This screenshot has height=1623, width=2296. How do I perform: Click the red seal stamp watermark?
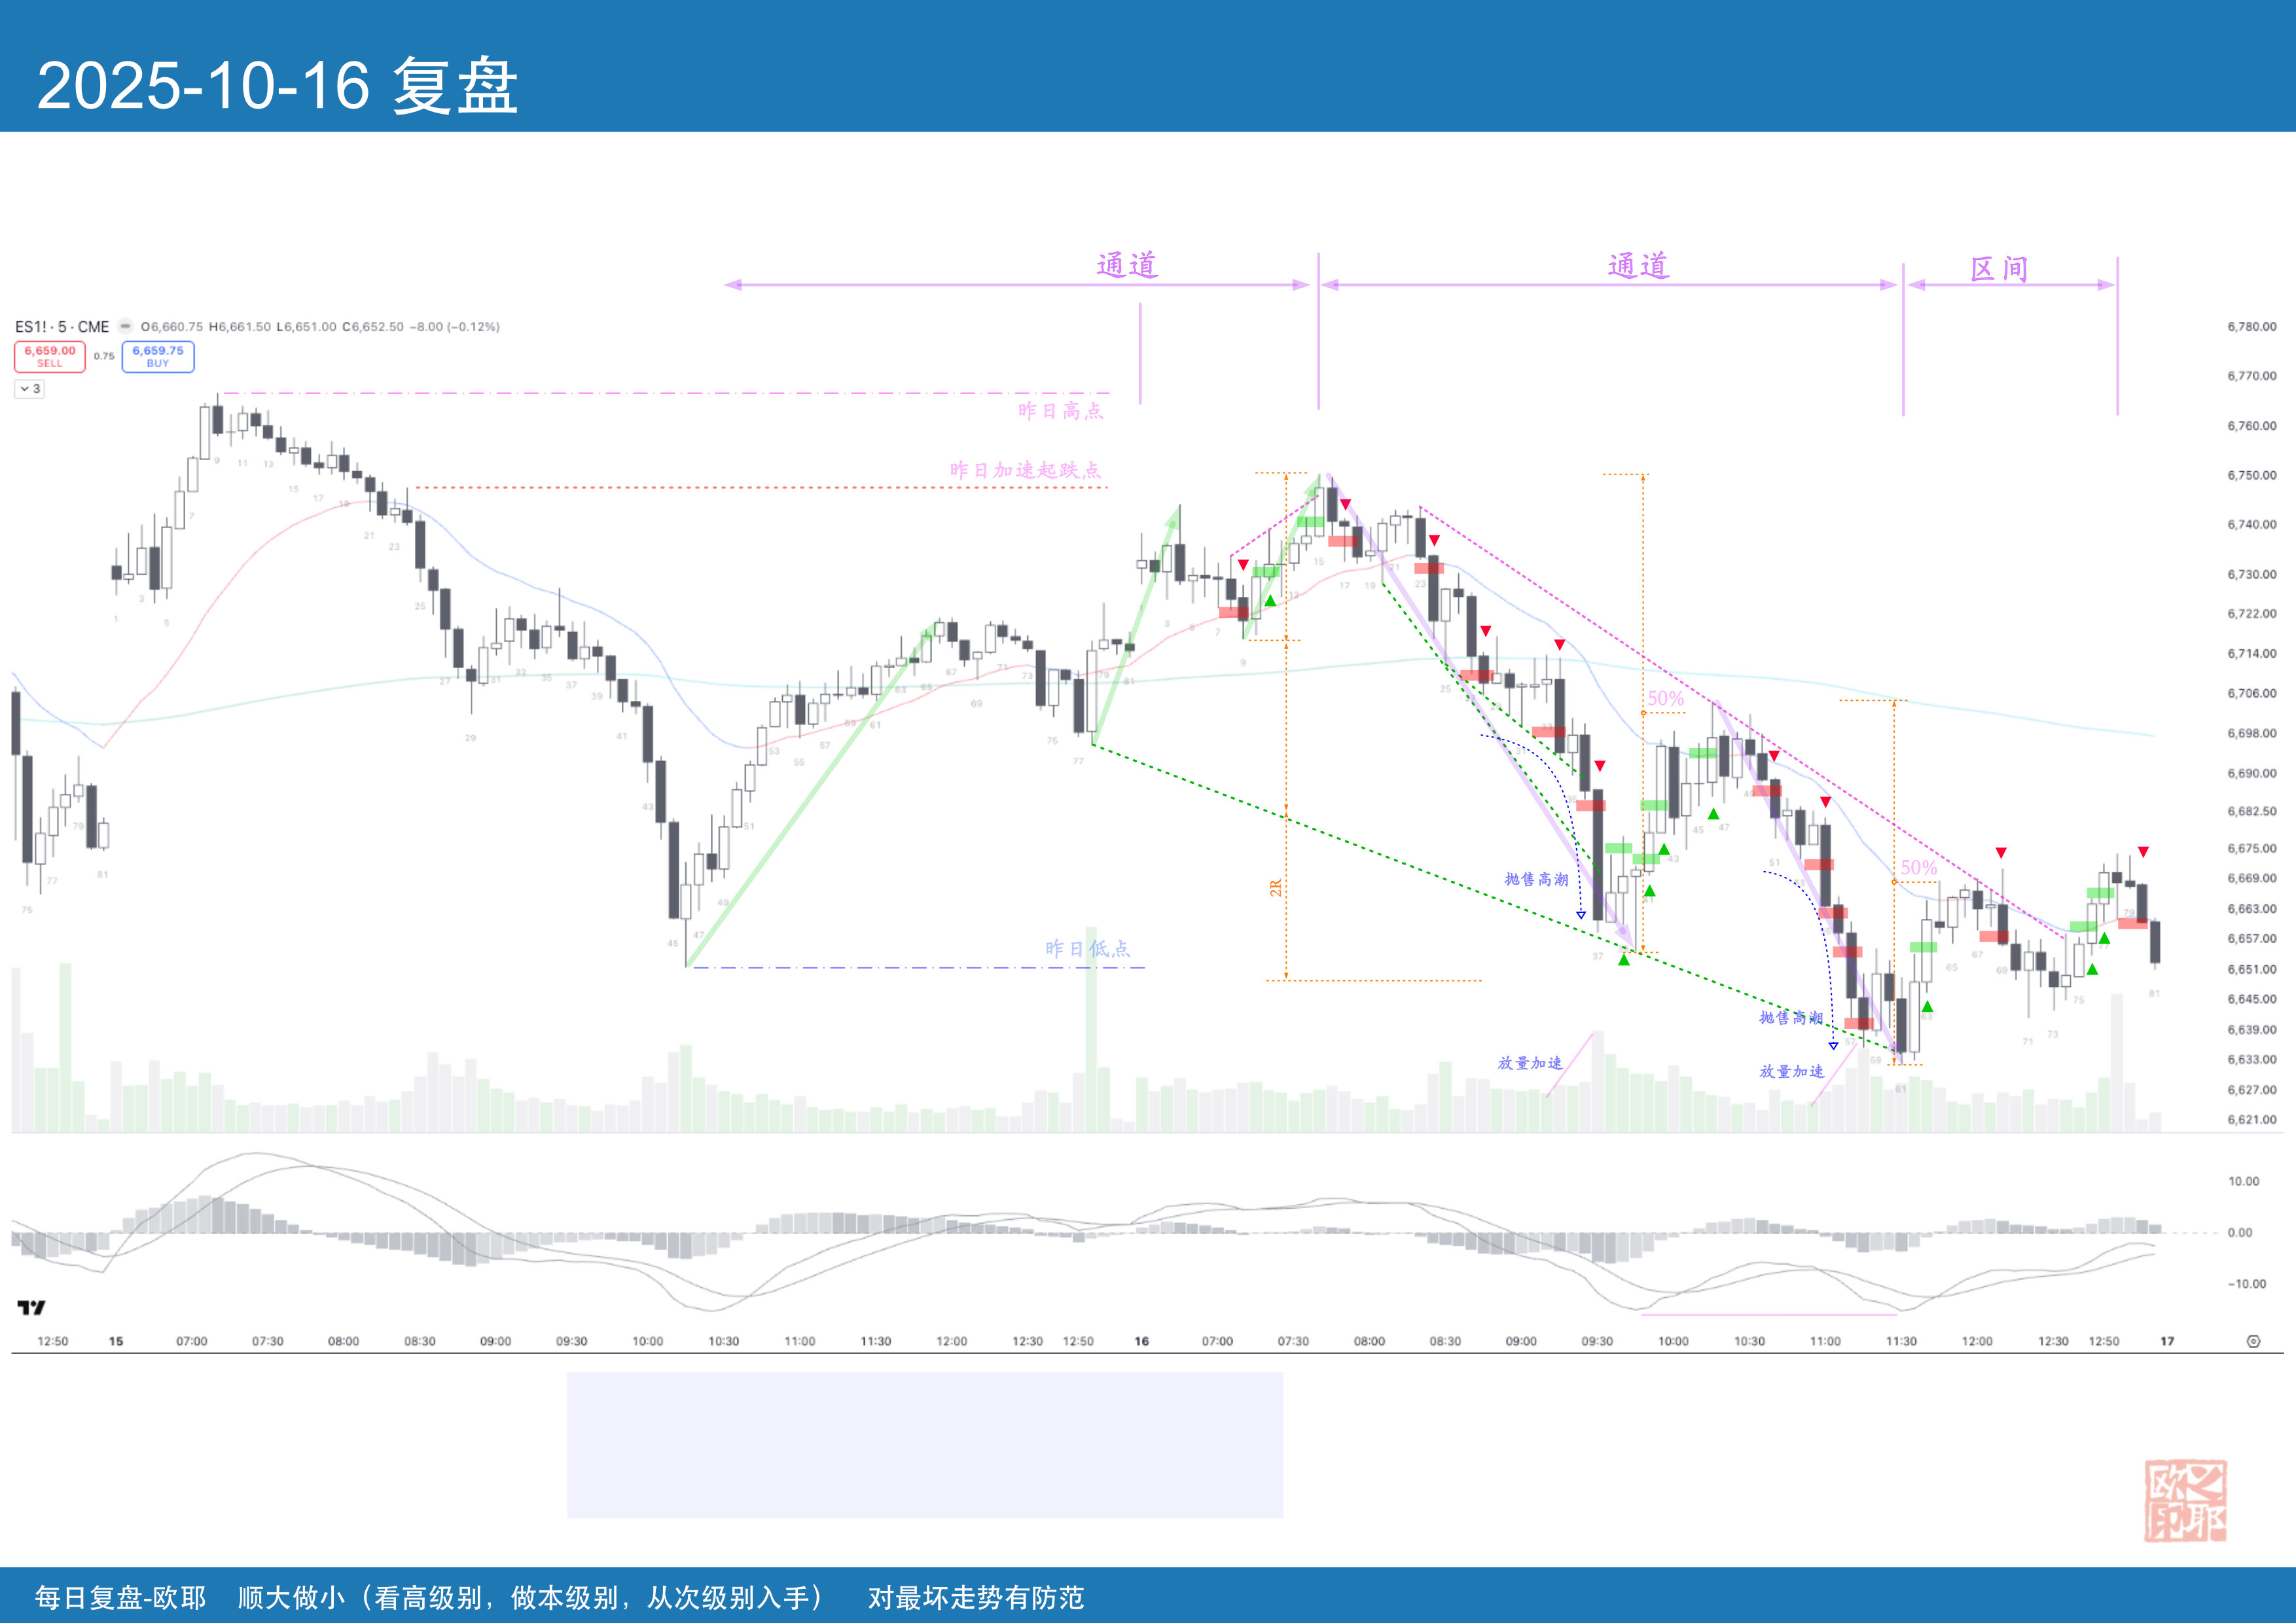[x=2185, y=1500]
